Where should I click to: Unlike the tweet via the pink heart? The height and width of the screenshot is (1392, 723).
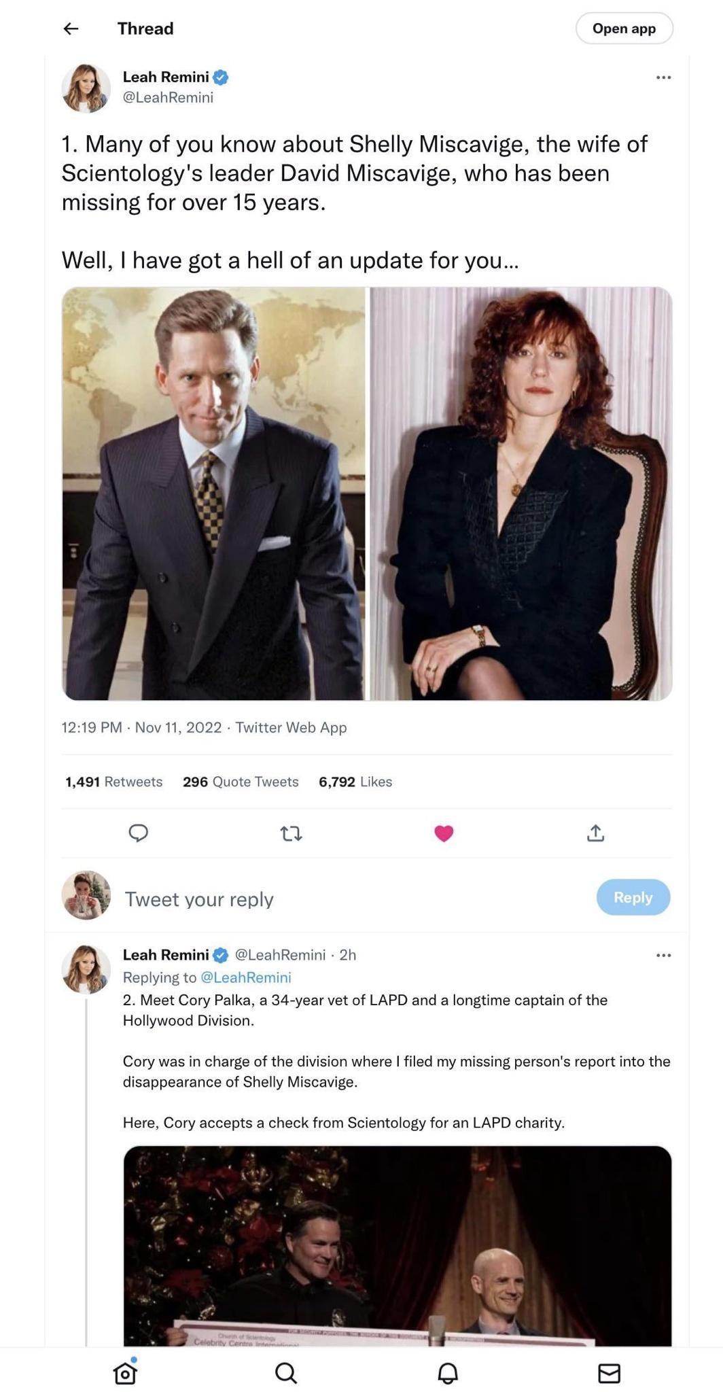pyautogui.click(x=444, y=833)
